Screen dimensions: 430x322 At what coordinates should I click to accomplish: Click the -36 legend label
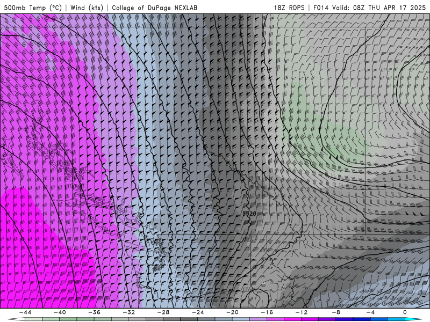pyautogui.click(x=94, y=312)
